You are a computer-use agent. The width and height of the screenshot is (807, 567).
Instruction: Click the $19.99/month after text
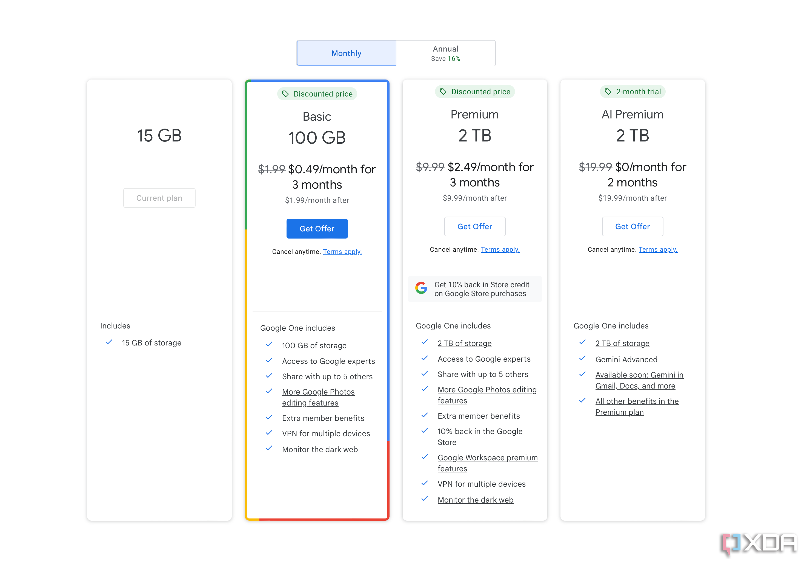633,198
